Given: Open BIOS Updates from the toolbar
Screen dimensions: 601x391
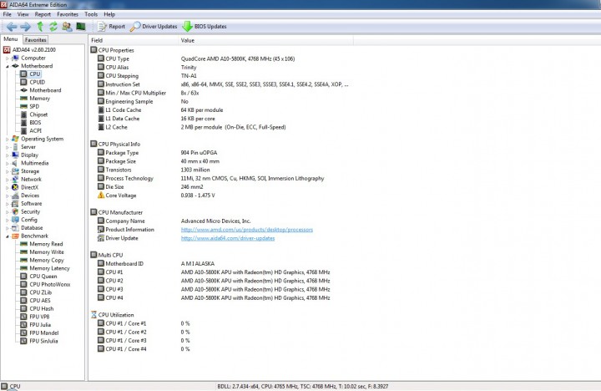Looking at the screenshot, I should point(205,26).
